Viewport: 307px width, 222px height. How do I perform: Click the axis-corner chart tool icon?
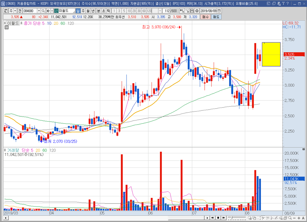[263, 218]
